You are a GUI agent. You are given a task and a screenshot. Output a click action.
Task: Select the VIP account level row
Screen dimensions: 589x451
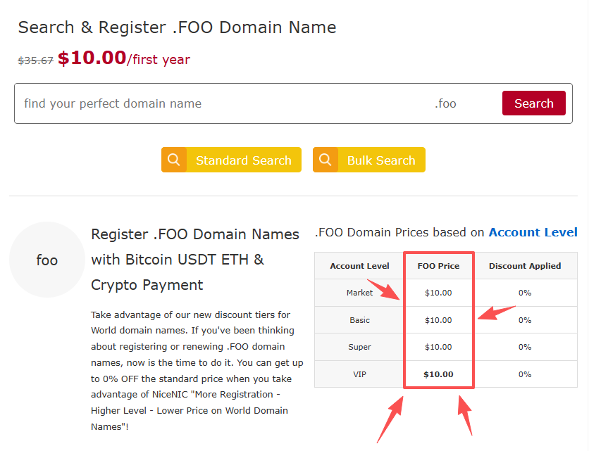click(x=359, y=374)
